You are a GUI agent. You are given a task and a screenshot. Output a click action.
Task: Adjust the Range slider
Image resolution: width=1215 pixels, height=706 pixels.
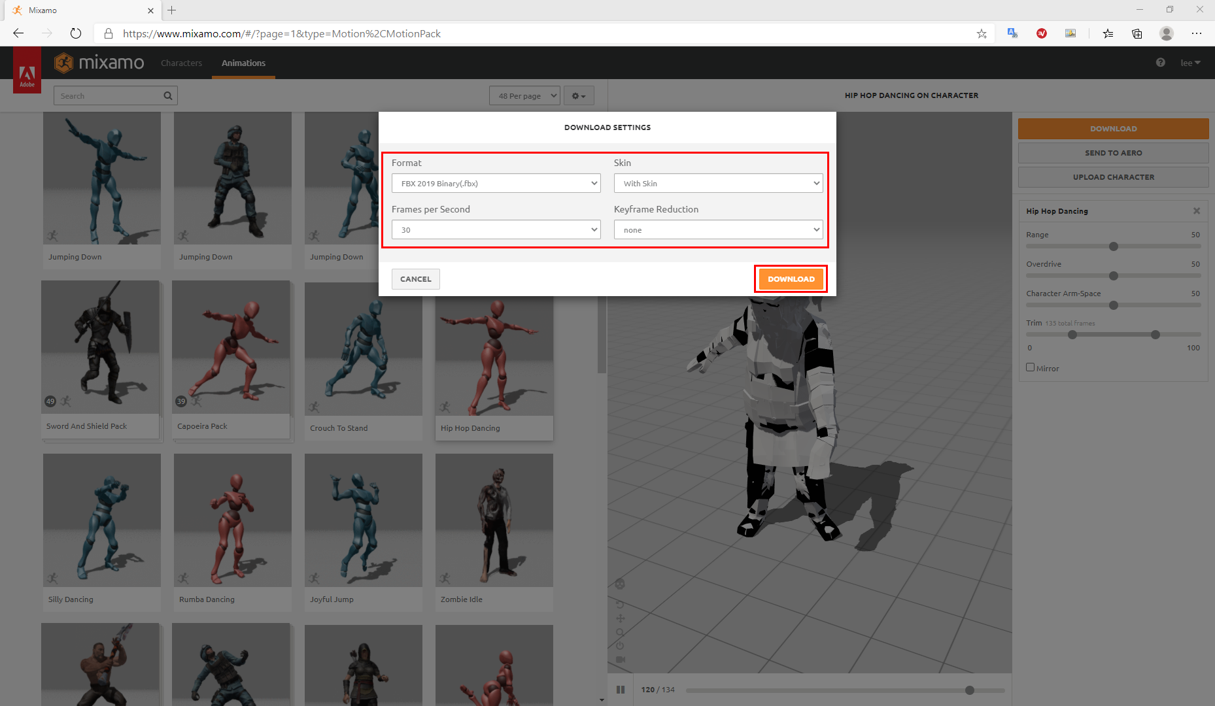pyautogui.click(x=1114, y=246)
